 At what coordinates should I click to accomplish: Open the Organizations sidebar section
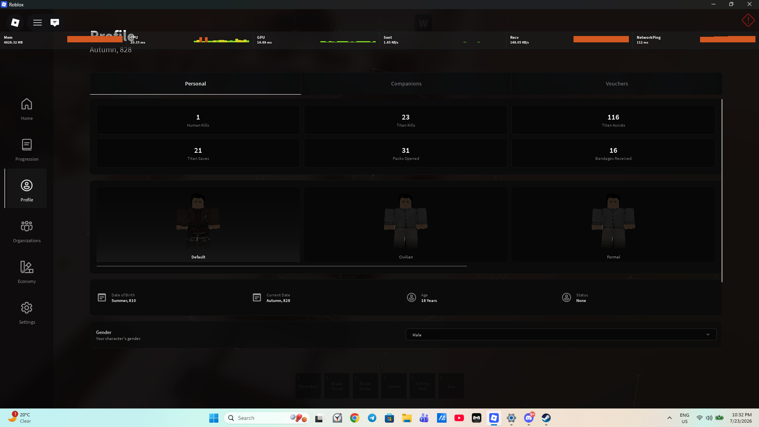pos(27,232)
